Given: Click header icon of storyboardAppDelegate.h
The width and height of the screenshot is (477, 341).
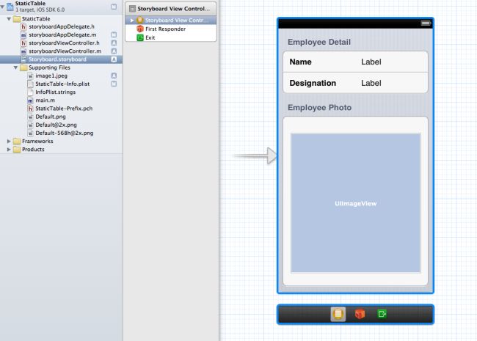Looking at the screenshot, I should [23, 26].
